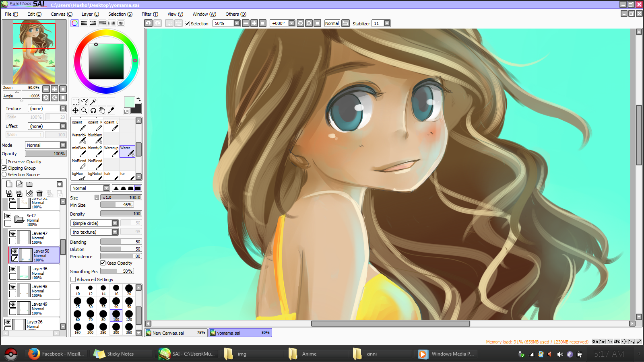Pick the Eyedropper color picker tool
Image resolution: width=644 pixels, height=362 pixels.
pos(111,110)
